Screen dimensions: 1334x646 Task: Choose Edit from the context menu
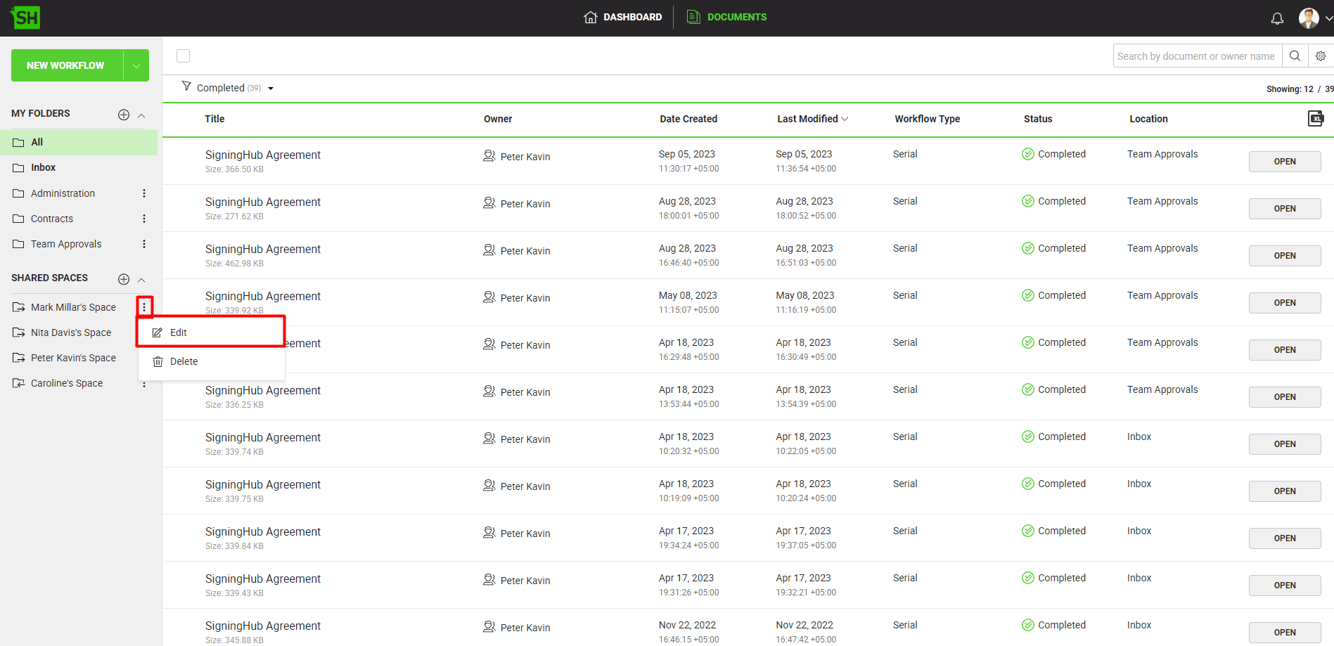coord(179,332)
